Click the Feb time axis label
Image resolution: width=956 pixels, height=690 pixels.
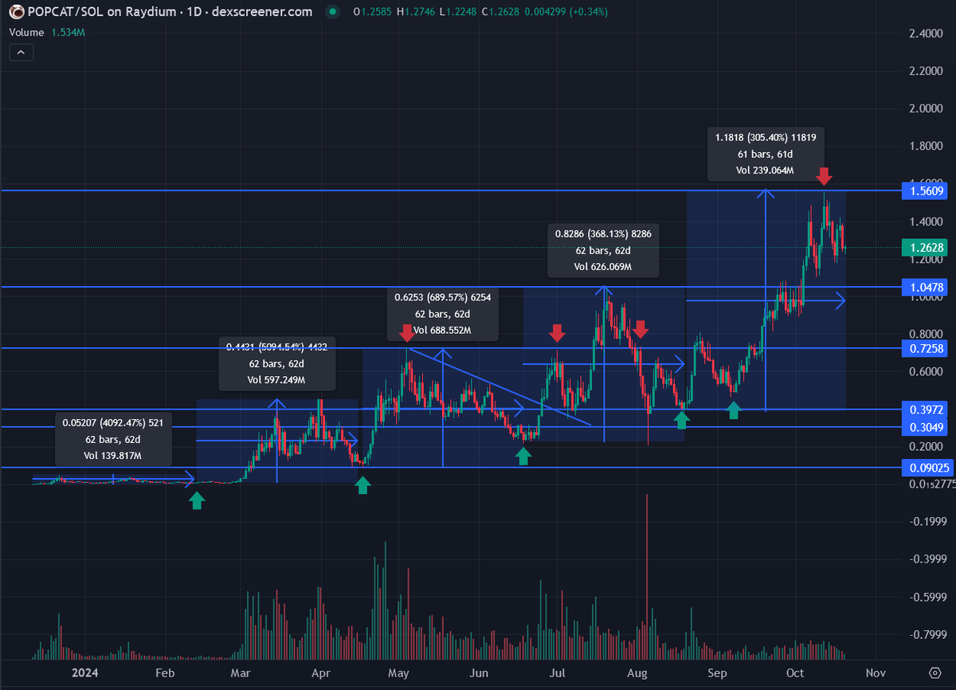[x=165, y=673]
